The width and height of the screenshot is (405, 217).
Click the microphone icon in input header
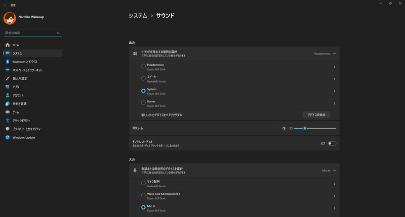pos(135,171)
